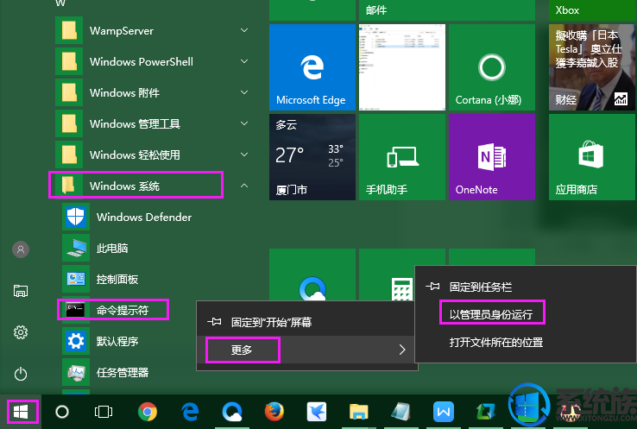
Task: Open the 手机助手 Phone Companion tile
Action: pyautogui.click(x=401, y=157)
